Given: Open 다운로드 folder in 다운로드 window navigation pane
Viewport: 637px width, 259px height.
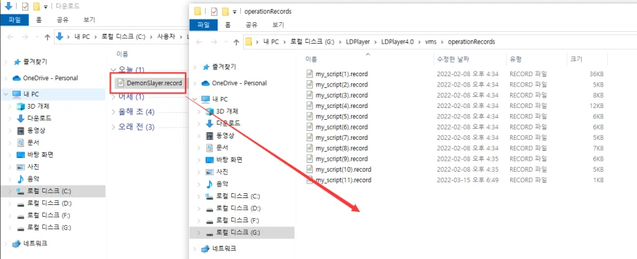Looking at the screenshot, I should [x=39, y=118].
